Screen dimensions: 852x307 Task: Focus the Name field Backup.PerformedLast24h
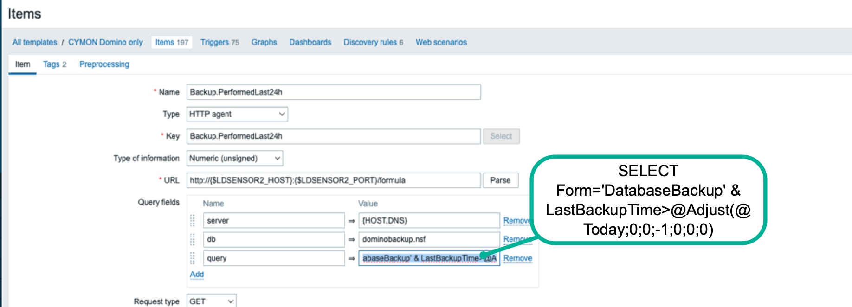(333, 92)
